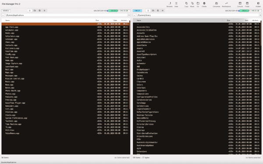Select DirectoryServices folder in target list
Image resolution: width=263 pixels, height=164 pixels.
[x=197, y=124]
